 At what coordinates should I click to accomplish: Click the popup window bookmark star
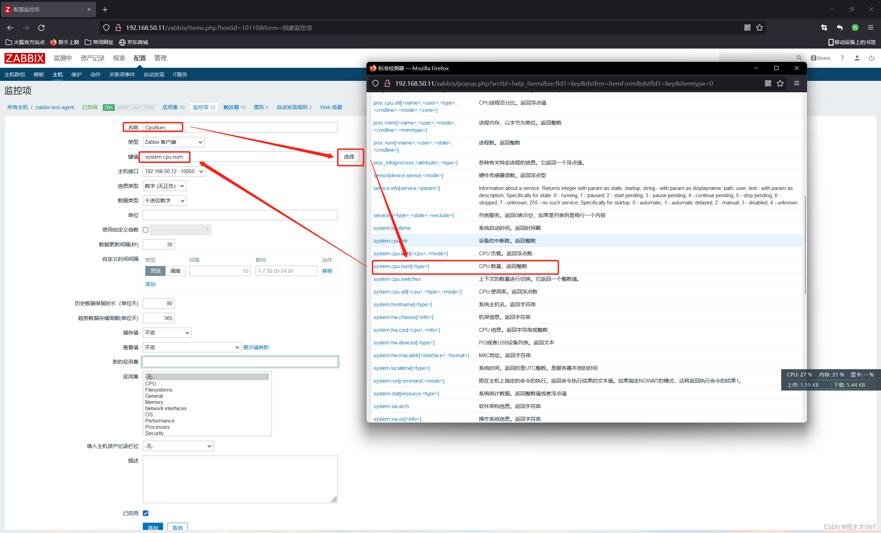tap(780, 83)
